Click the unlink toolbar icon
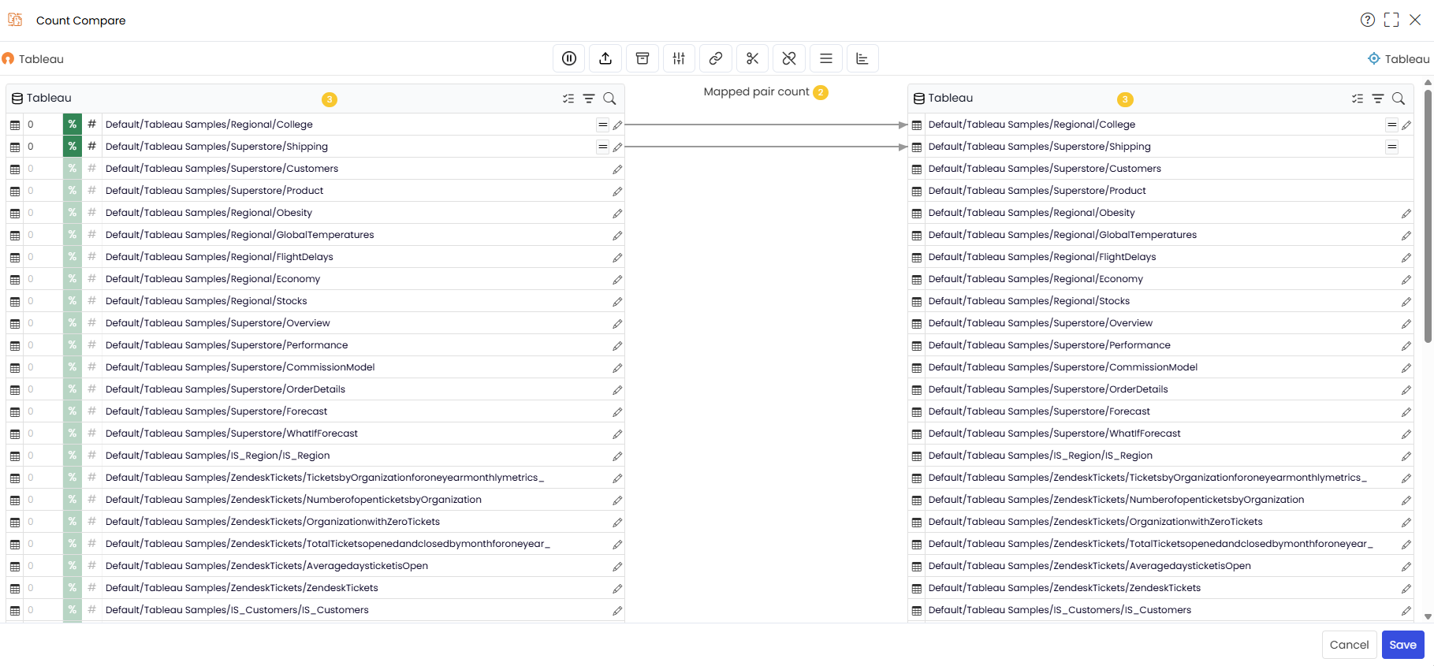 [789, 58]
